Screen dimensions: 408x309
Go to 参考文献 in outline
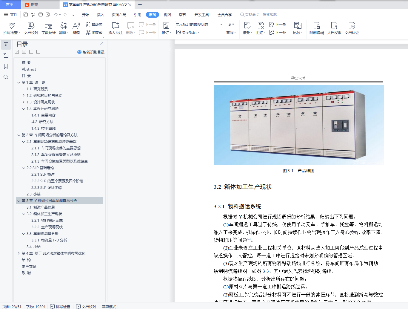[29, 267]
